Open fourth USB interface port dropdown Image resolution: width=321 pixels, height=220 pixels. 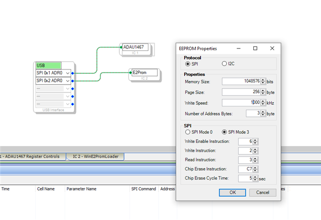(68, 96)
